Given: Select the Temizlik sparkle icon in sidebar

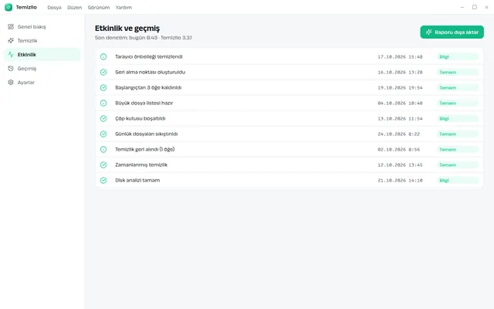Looking at the screenshot, I should [x=11, y=41].
